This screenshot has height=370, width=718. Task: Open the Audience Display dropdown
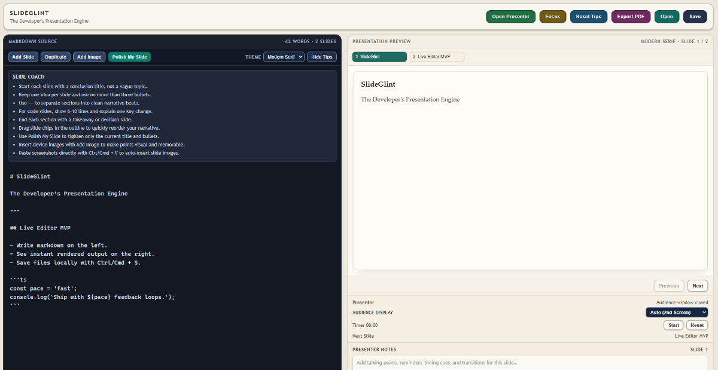pos(677,313)
